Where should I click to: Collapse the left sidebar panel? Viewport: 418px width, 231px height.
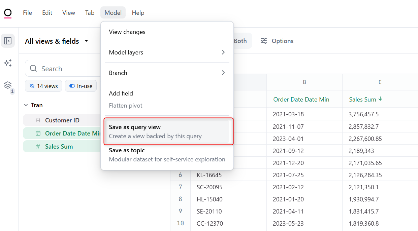click(8, 40)
